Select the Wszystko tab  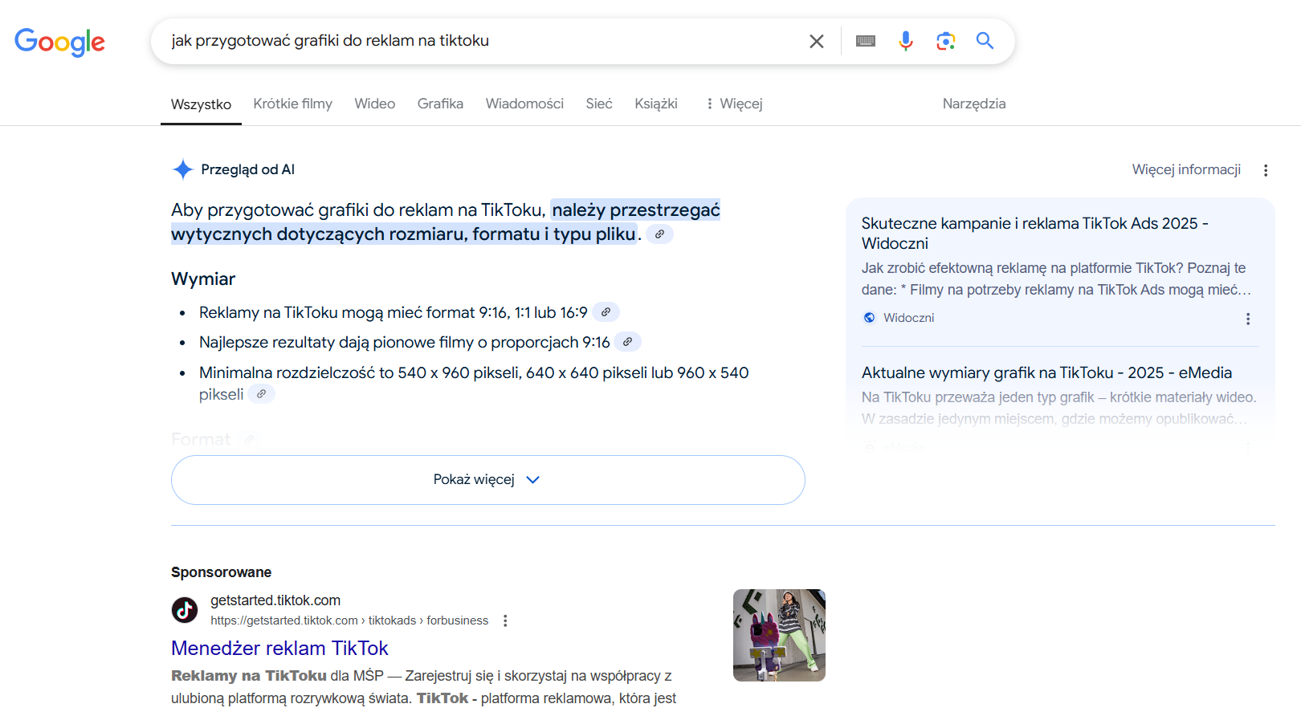tap(201, 104)
